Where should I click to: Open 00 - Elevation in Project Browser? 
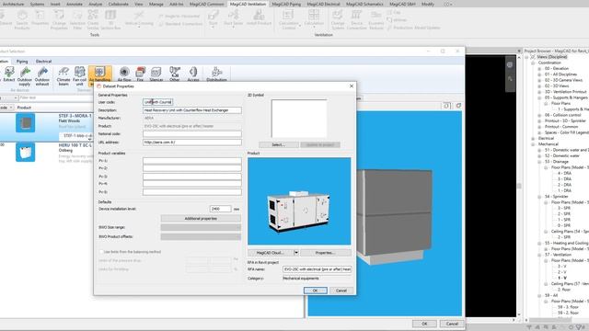(556, 69)
